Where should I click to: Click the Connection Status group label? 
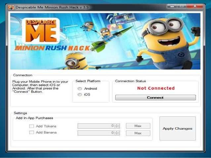tap(131, 81)
